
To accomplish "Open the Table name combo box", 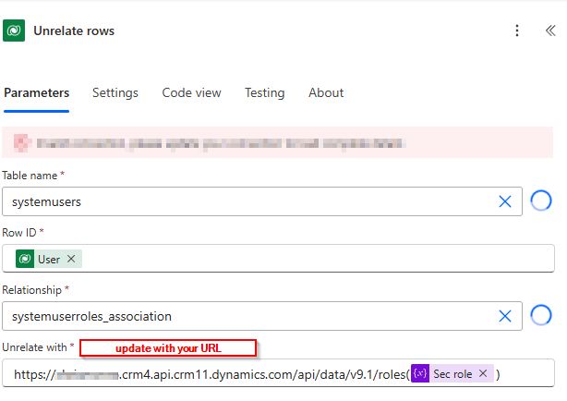I will (x=249, y=201).
